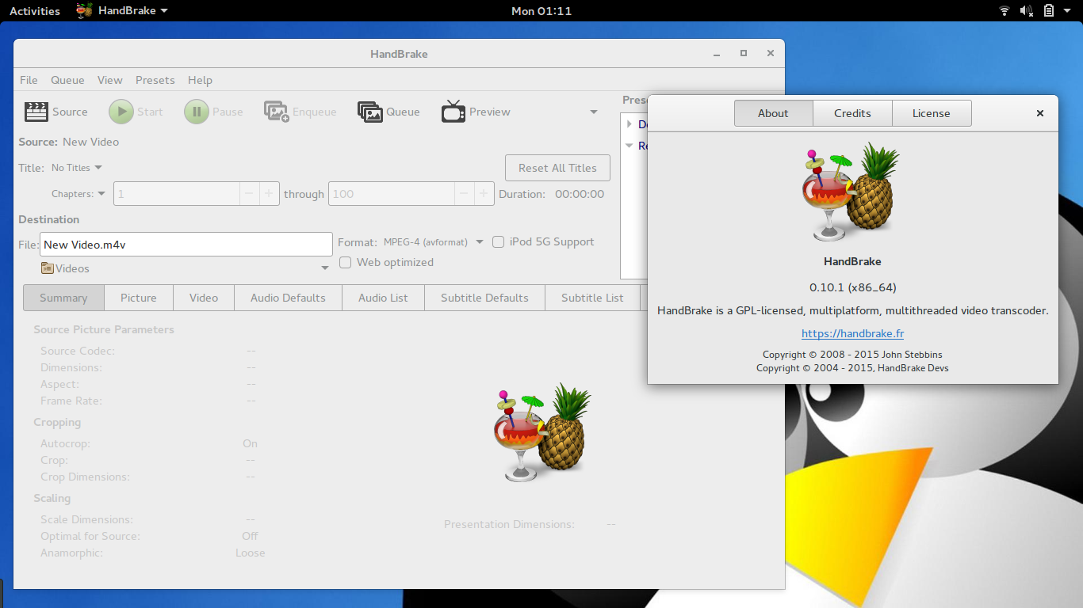Click the green Start play icon
Screen dimensions: 1083x608
pos(121,112)
